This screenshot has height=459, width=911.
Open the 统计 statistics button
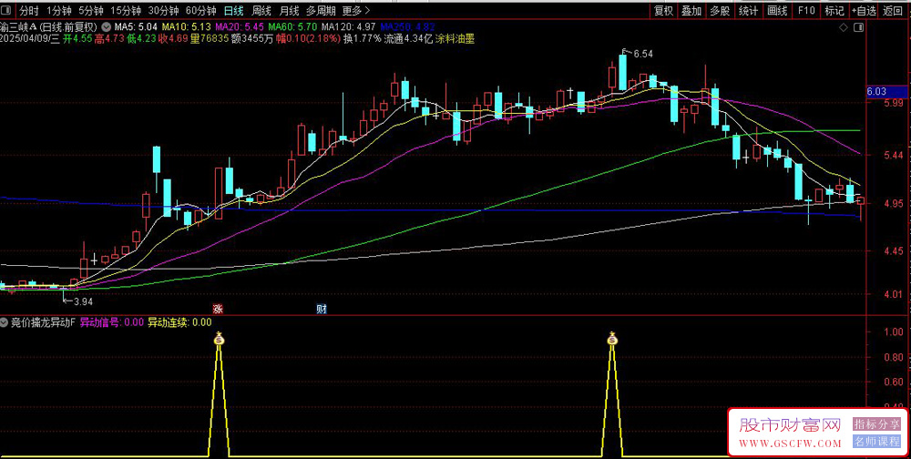pyautogui.click(x=748, y=10)
